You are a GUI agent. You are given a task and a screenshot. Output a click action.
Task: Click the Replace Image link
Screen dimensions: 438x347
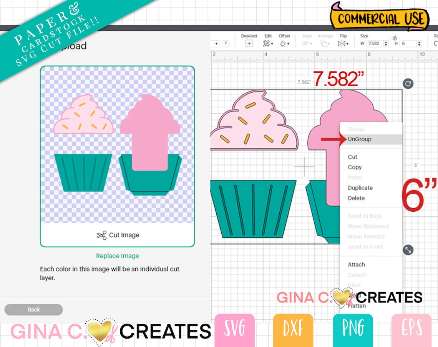click(117, 255)
